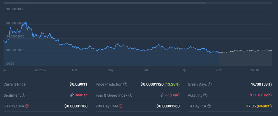Screen dimensions: 278x116
Task: Click the red 50-Day SMA help icon
Action: tap(27, 106)
